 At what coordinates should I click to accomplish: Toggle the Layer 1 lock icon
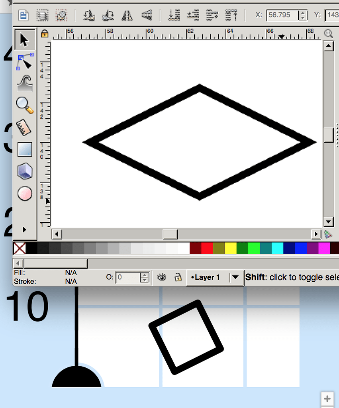178,277
